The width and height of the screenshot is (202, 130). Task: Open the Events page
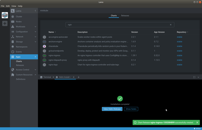click(19, 52)
